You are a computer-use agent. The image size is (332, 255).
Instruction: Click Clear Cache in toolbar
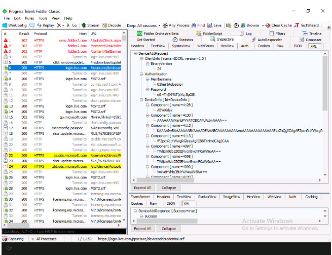click(279, 25)
